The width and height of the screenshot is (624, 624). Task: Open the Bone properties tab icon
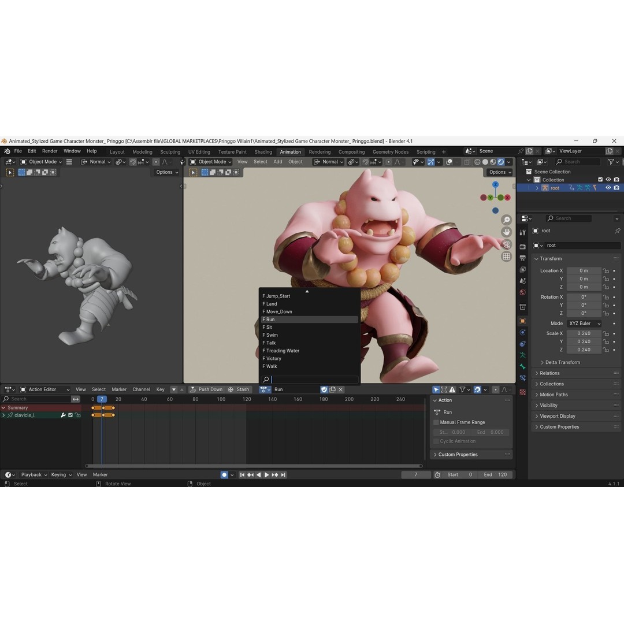click(x=522, y=366)
